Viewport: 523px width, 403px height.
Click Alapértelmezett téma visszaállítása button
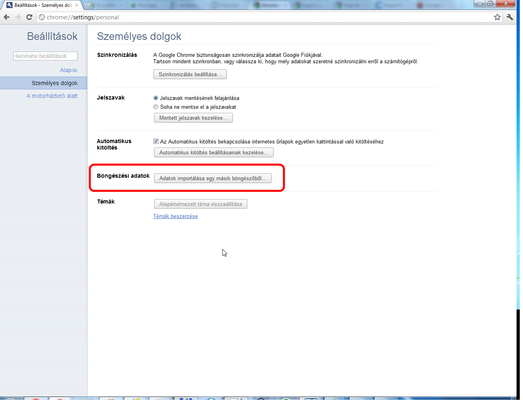click(201, 204)
